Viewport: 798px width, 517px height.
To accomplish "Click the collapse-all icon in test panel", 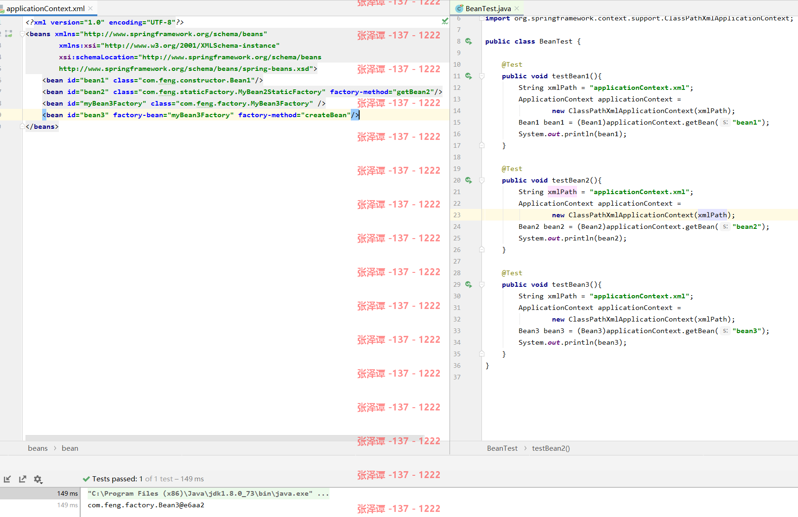I will [7, 479].
